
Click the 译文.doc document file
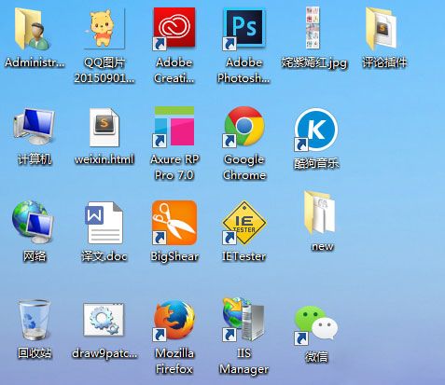[x=104, y=223]
